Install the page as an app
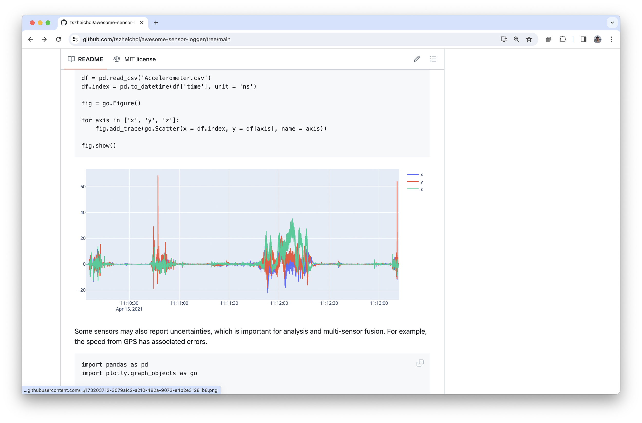Image resolution: width=642 pixels, height=423 pixels. pyautogui.click(x=504, y=39)
